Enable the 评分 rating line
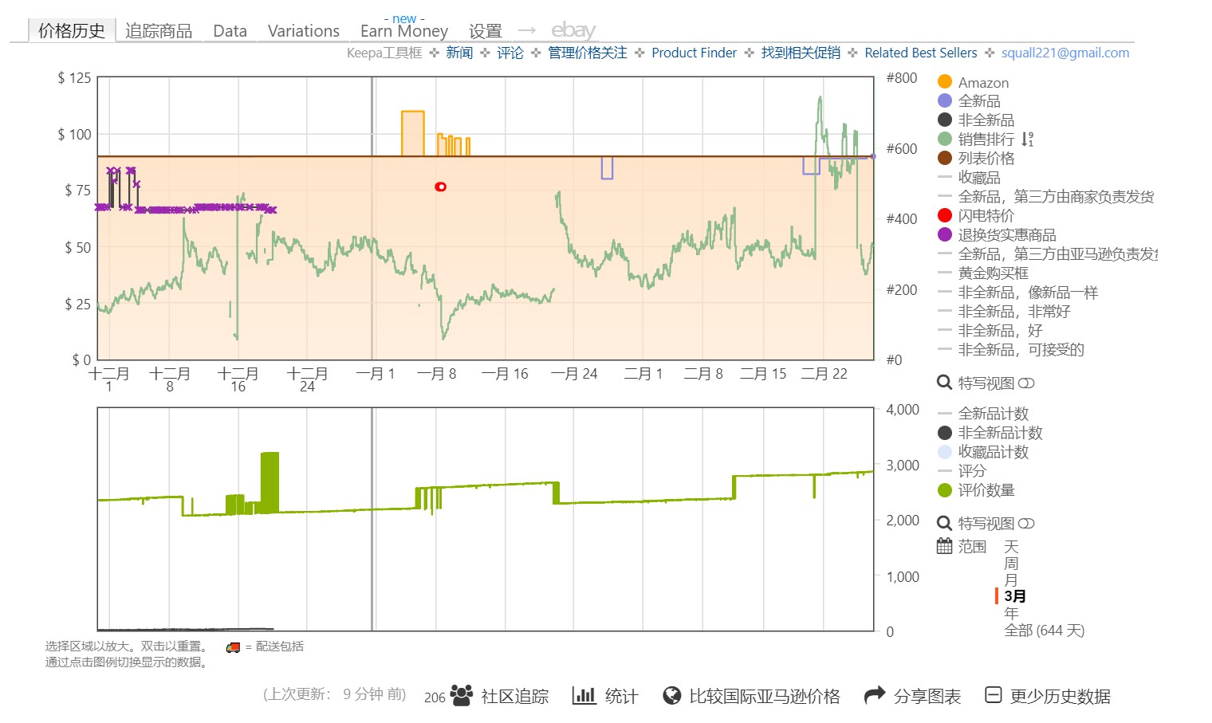Image resolution: width=1212 pixels, height=723 pixels. (945, 471)
